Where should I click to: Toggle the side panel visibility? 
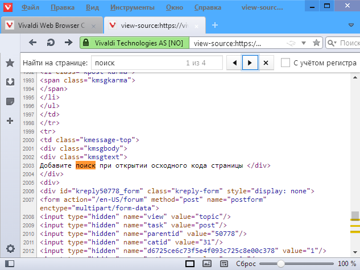[10, 264]
